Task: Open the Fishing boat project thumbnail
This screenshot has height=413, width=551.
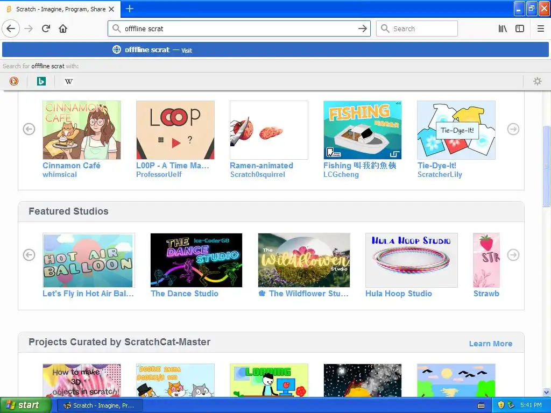Action: click(362, 130)
